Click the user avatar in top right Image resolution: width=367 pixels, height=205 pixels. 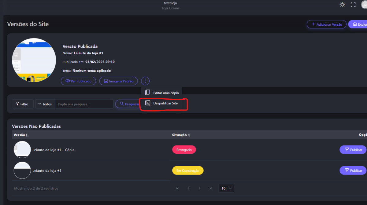tap(364, 5)
